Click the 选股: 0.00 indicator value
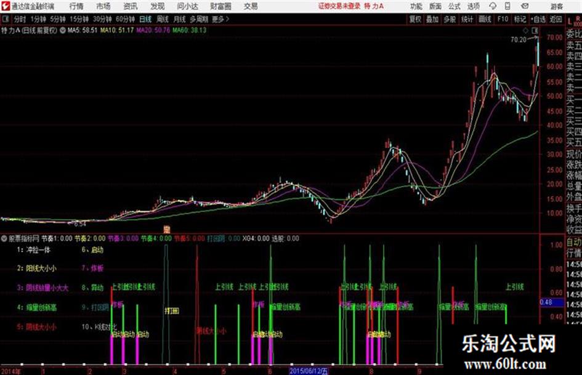 (285, 238)
